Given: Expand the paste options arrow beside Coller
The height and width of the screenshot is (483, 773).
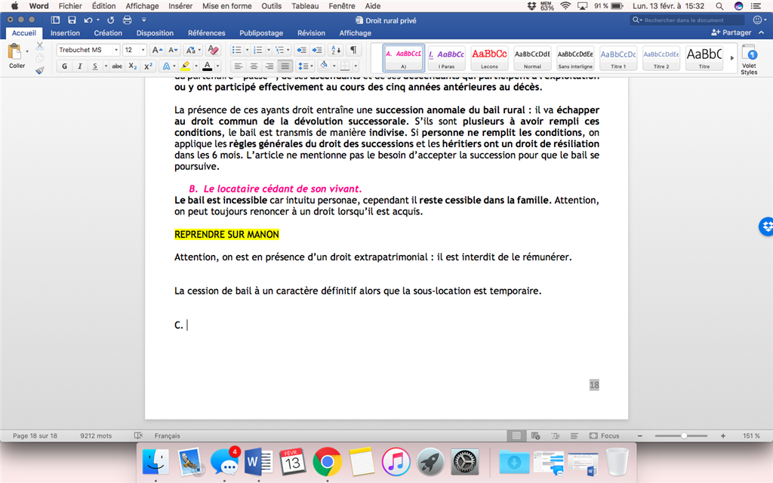Looking at the screenshot, I should [x=27, y=51].
